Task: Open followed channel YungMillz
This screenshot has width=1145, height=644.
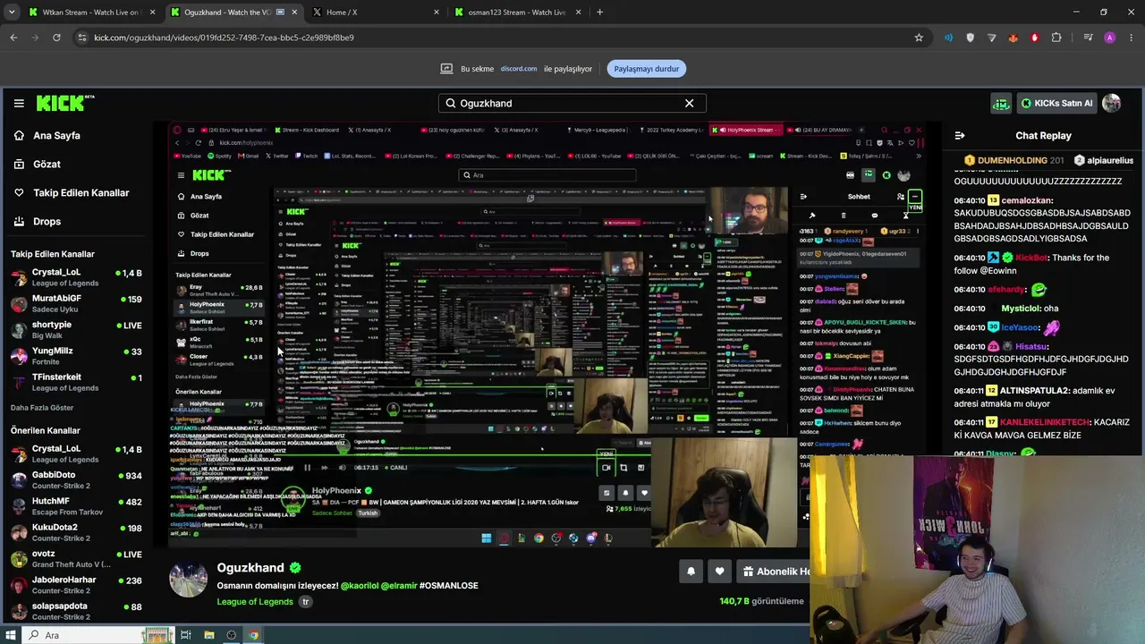Action: coord(76,356)
